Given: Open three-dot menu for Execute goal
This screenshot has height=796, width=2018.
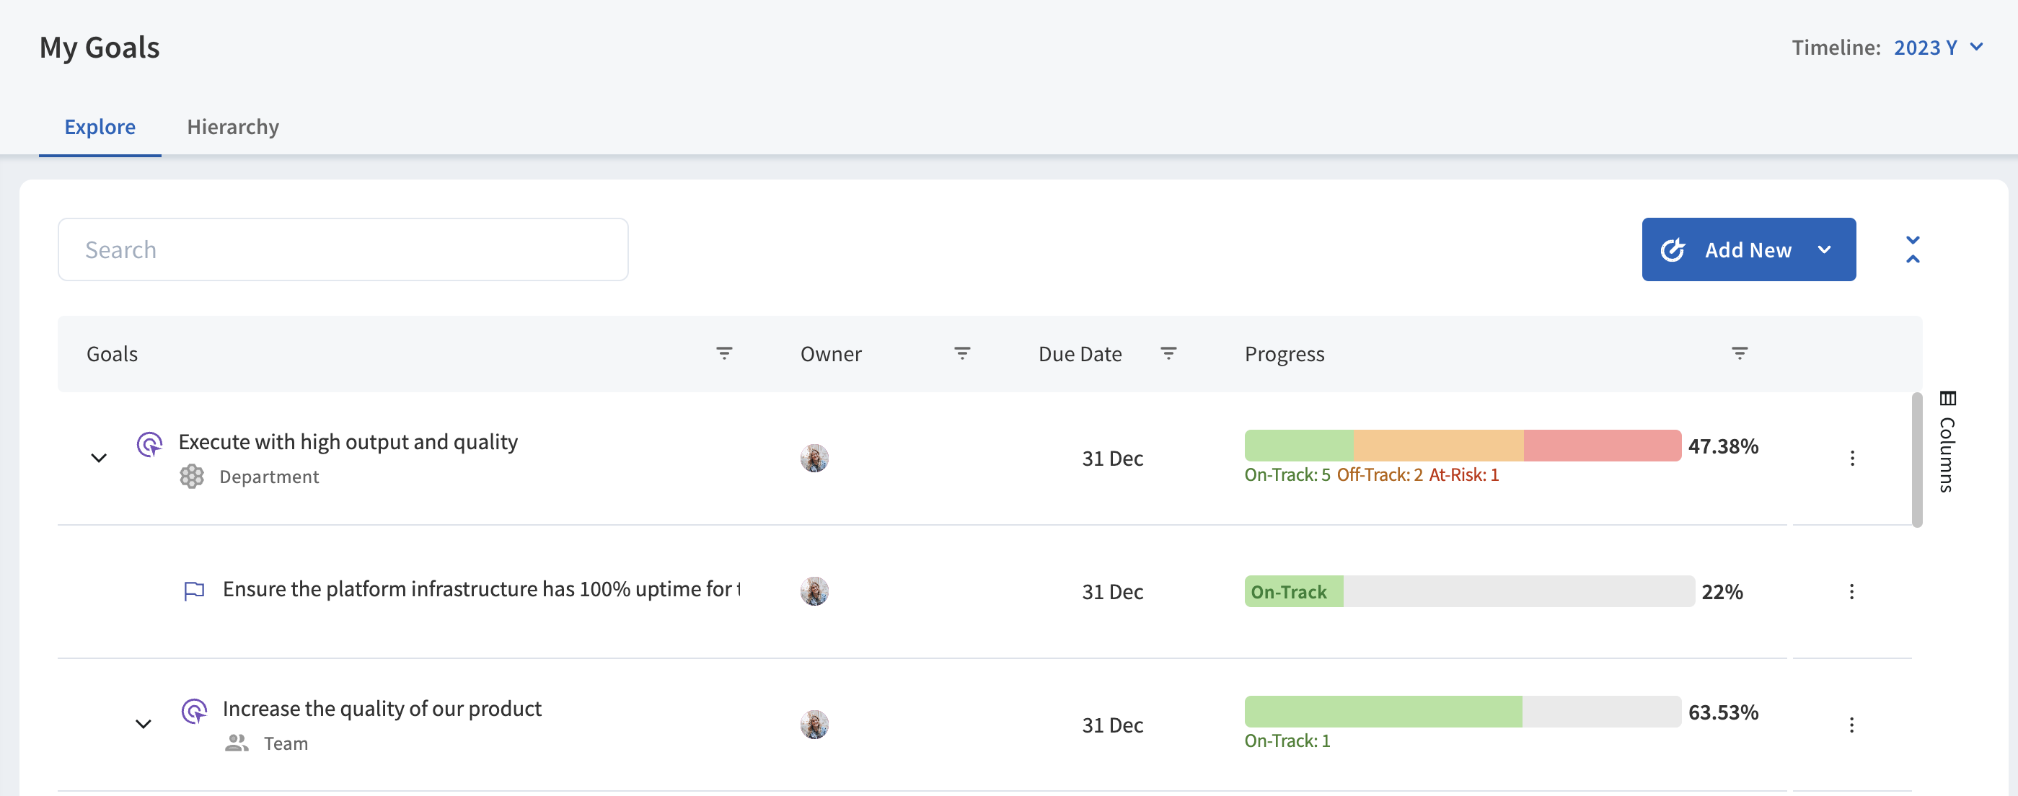Looking at the screenshot, I should pos(1852,459).
